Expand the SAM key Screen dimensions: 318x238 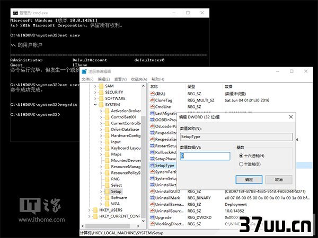95,86
